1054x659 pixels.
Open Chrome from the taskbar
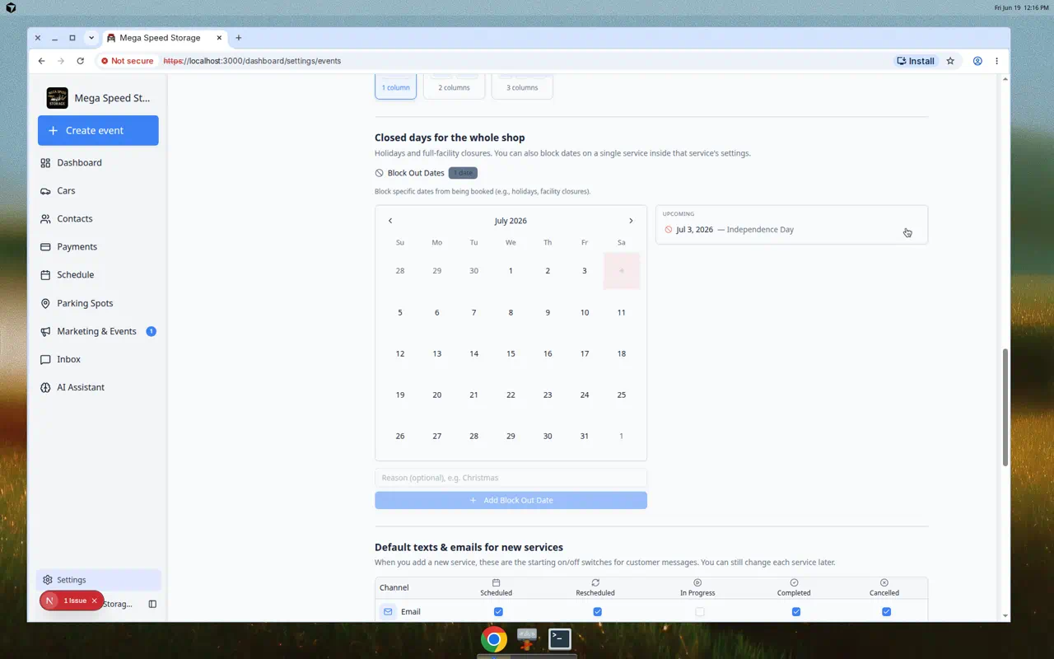[x=494, y=639]
